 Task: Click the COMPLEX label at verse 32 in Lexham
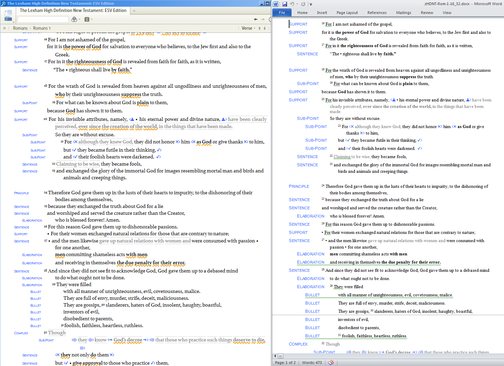(x=21, y=333)
